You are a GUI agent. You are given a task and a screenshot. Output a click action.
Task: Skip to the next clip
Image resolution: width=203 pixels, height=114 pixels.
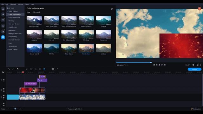(165, 65)
